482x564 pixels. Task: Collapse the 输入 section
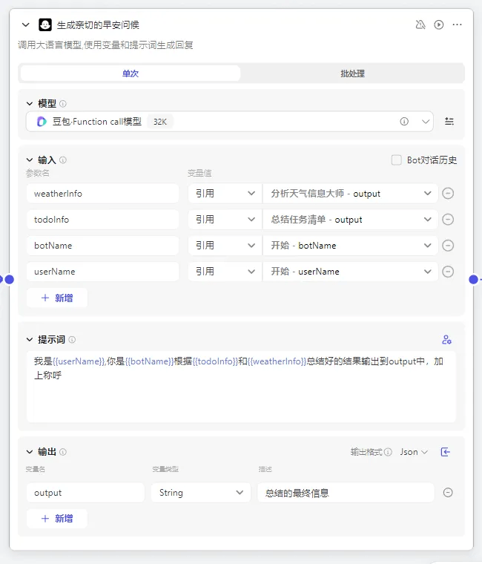[x=30, y=160]
